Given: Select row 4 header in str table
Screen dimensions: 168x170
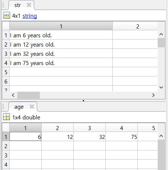Looking at the screenshot, I should click(6, 63).
